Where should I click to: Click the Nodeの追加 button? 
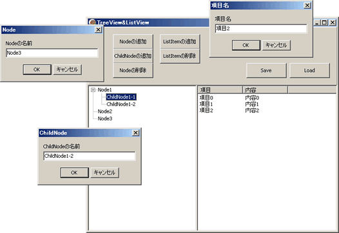[133, 41]
